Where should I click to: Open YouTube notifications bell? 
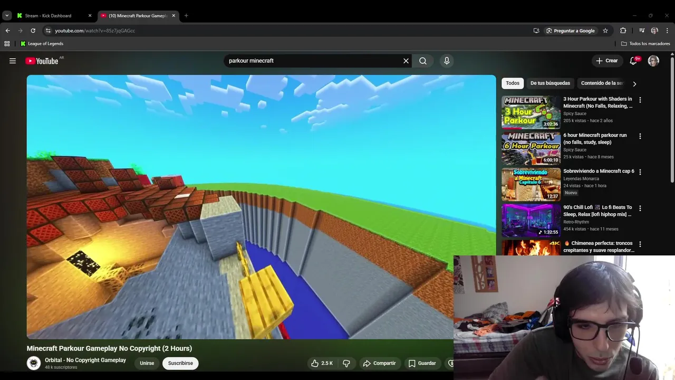[633, 61]
